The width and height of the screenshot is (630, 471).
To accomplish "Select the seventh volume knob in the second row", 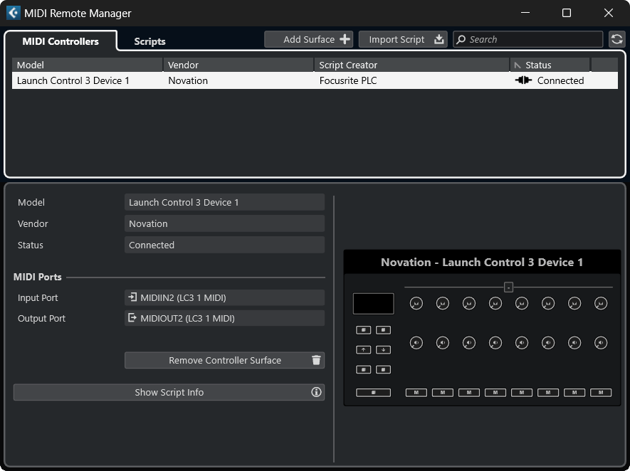I will pyautogui.click(x=574, y=343).
